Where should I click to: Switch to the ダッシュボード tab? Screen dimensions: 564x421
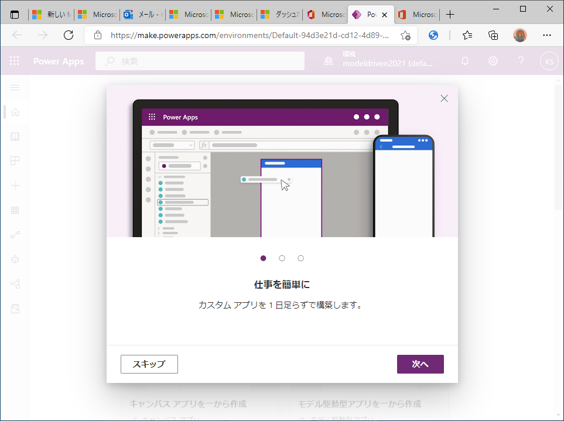click(x=279, y=15)
